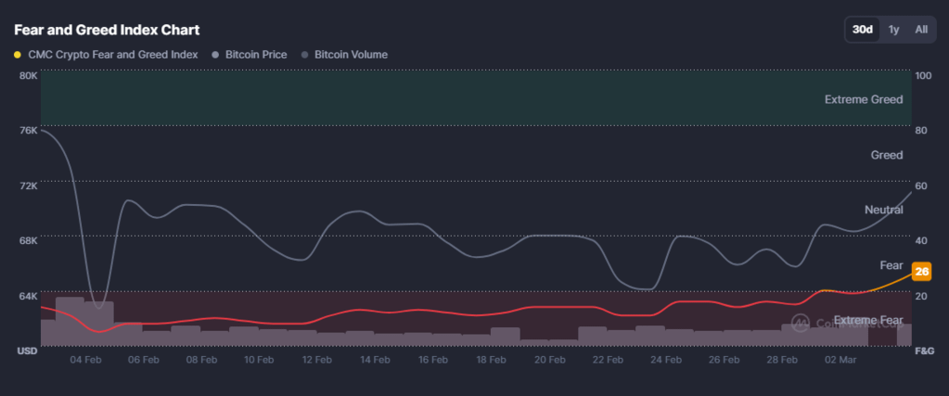Click the Fear zone label
This screenshot has height=396, width=949.
(x=891, y=265)
